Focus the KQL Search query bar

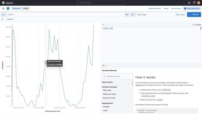[66, 15]
